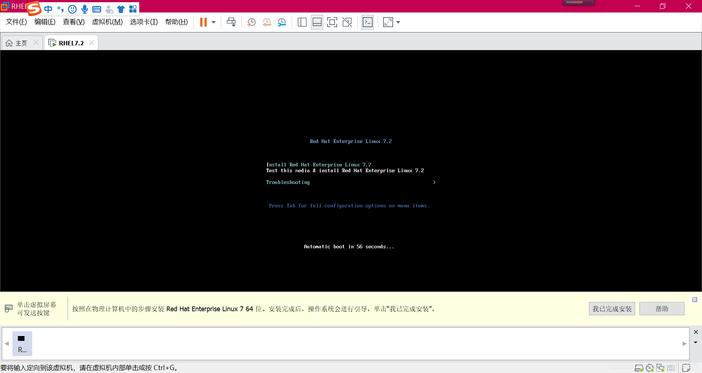
Task: Click the 帮助 button in the install bar
Action: (x=662, y=309)
